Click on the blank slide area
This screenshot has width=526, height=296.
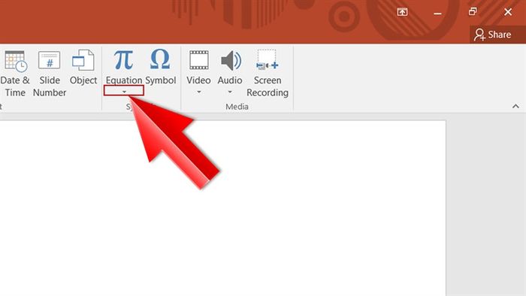[222, 208]
